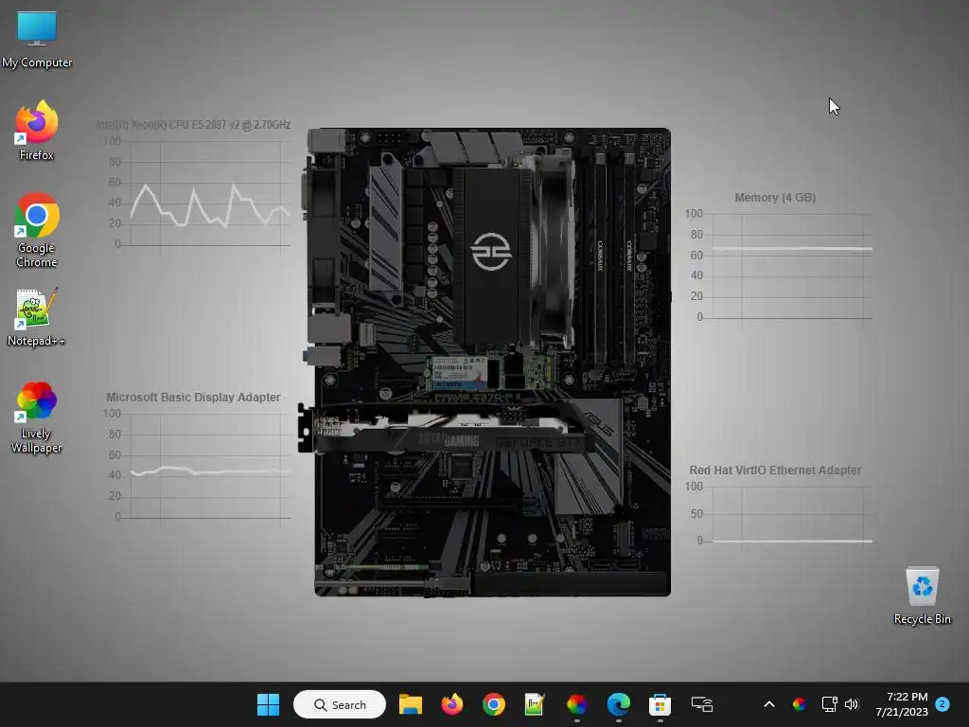Launch Chrome from the taskbar
The image size is (969, 727).
(494, 704)
